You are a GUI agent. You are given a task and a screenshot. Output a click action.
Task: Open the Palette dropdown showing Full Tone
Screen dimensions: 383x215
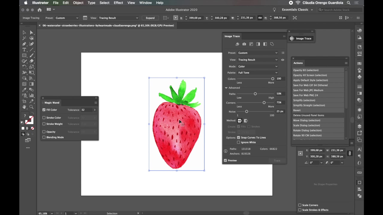pos(258,73)
